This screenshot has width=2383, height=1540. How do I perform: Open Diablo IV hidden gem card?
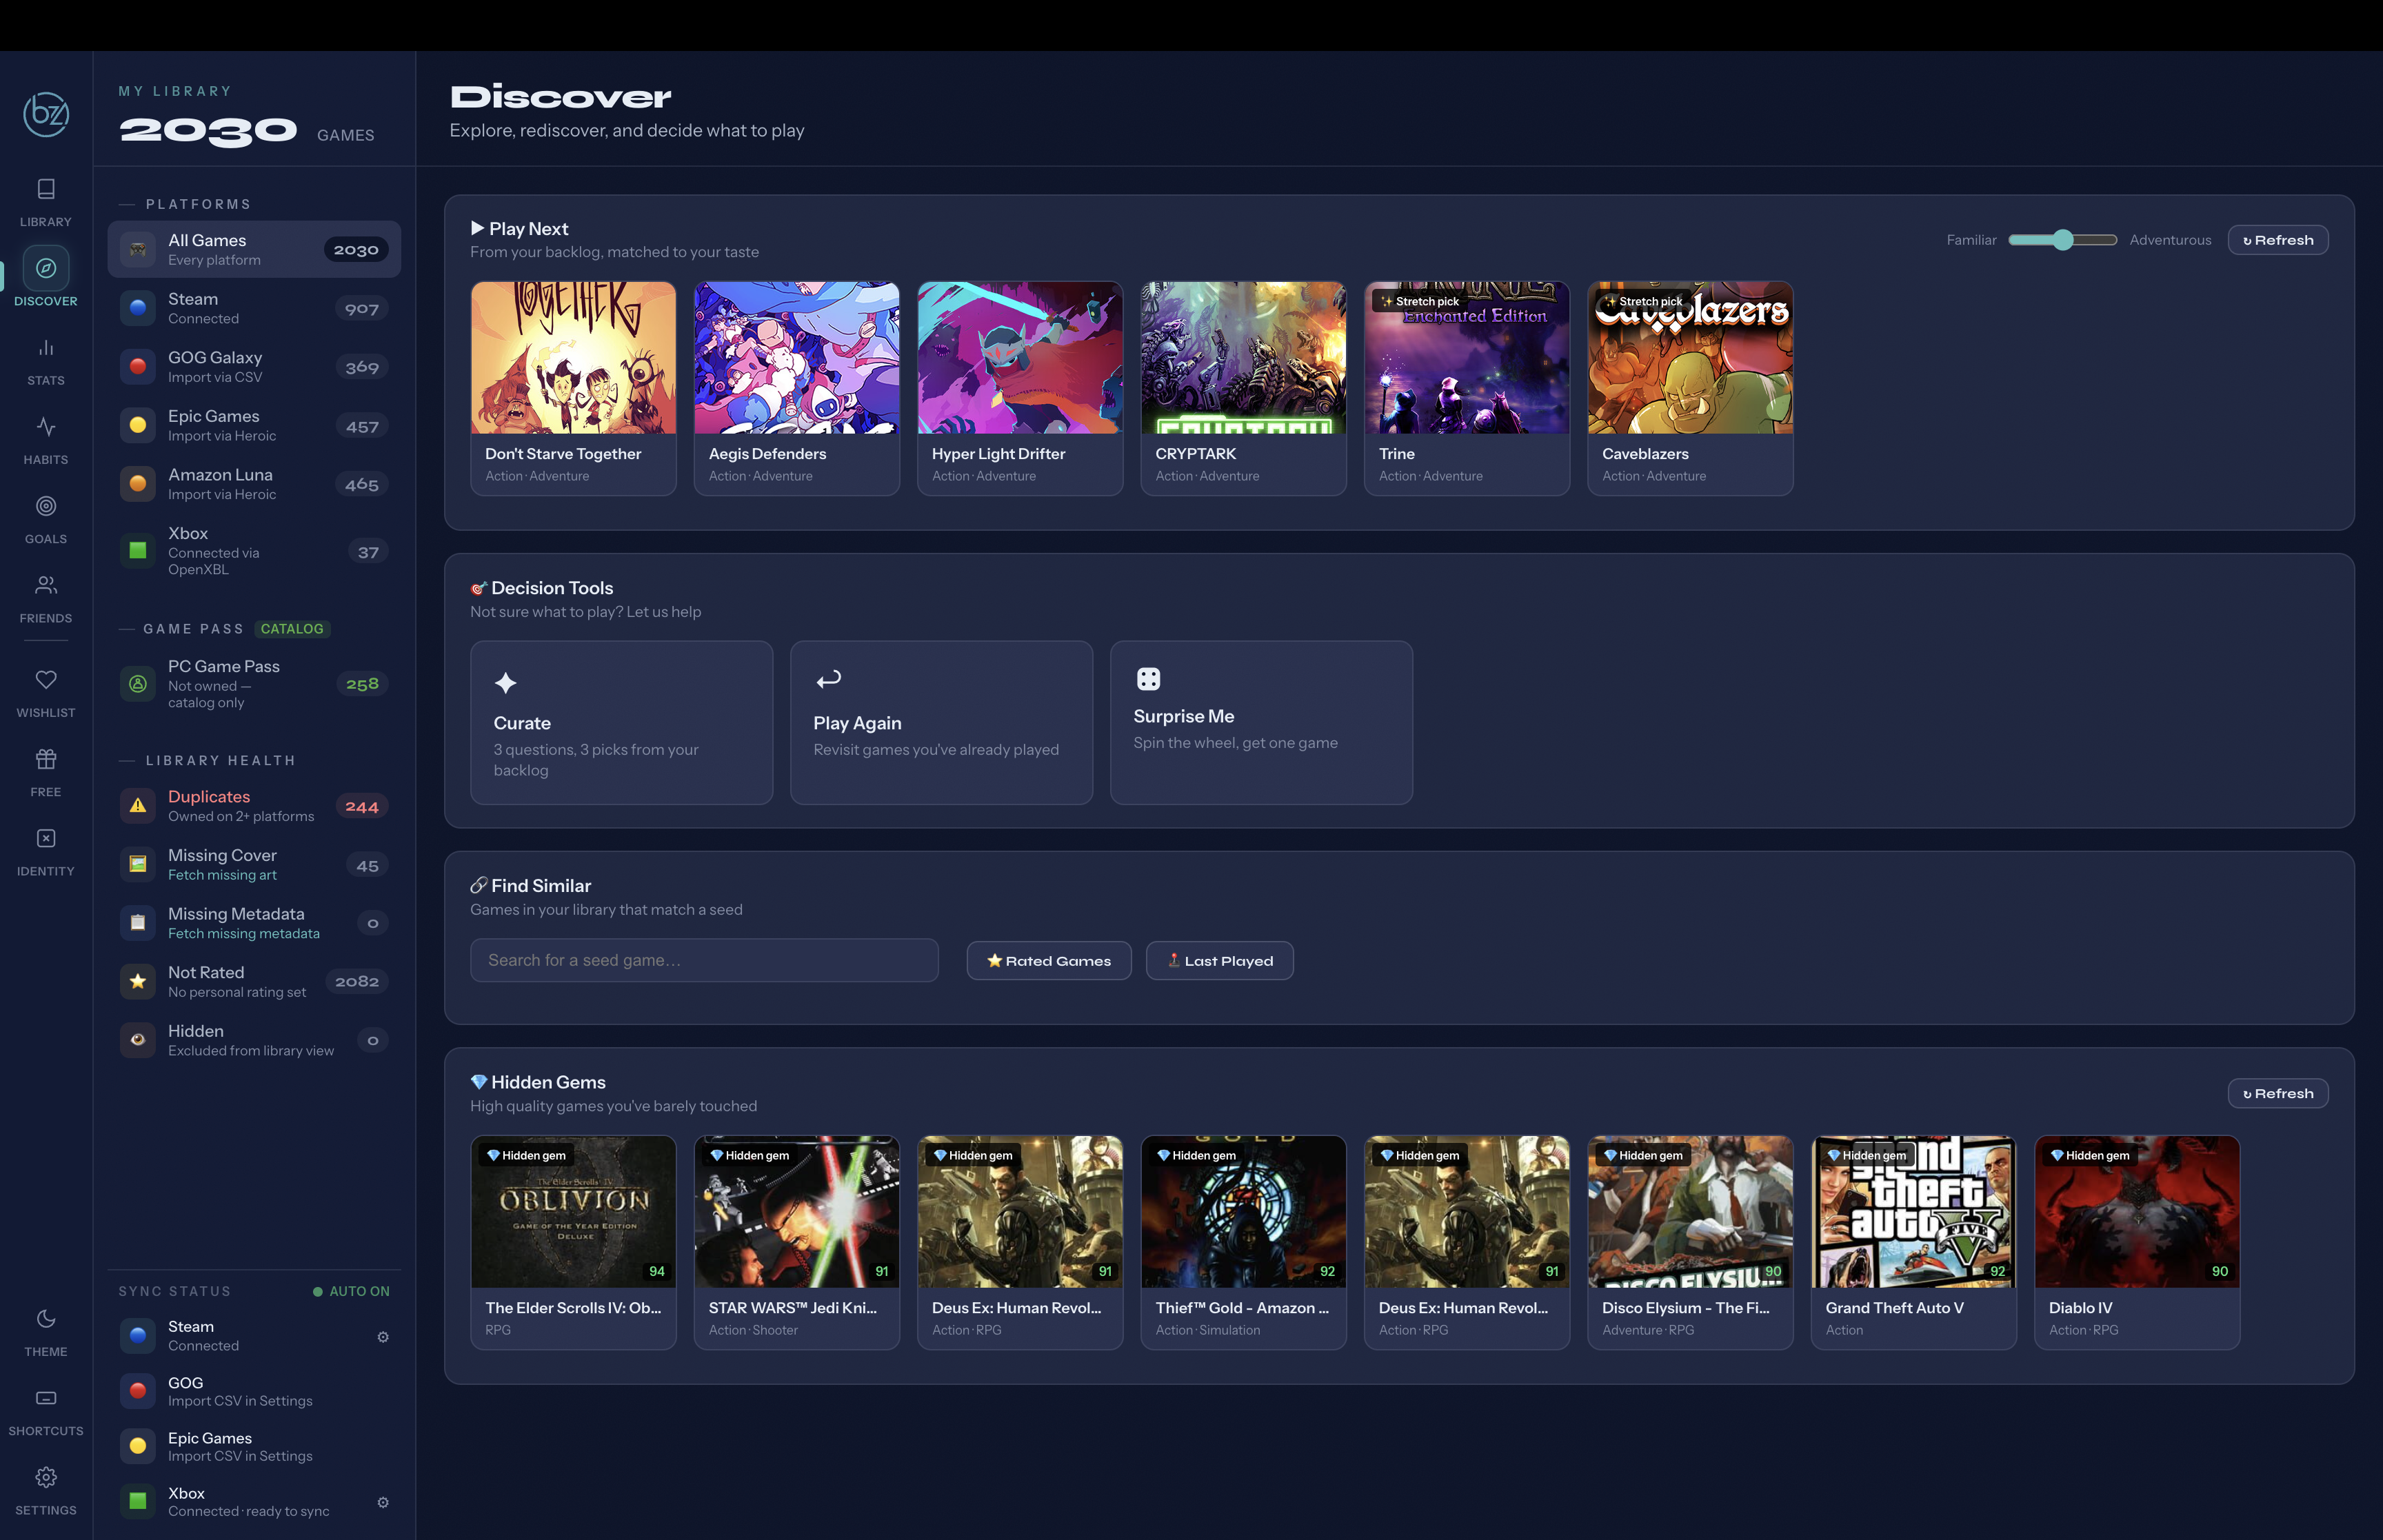pos(2137,1242)
